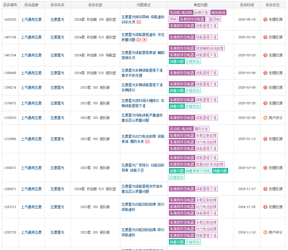Open complaint titled 五菱星光续航里程衰减 辅助驾驶失效
This screenshot has width=288, height=250.
(143, 55)
